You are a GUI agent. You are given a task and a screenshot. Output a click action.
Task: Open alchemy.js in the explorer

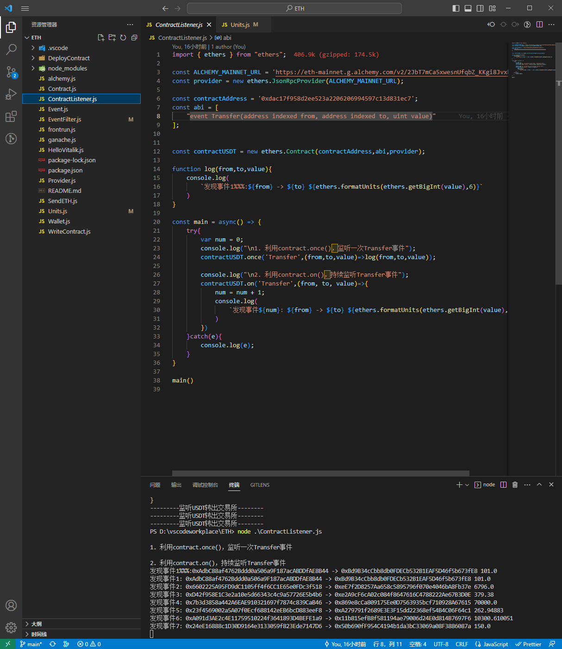(x=81, y=78)
